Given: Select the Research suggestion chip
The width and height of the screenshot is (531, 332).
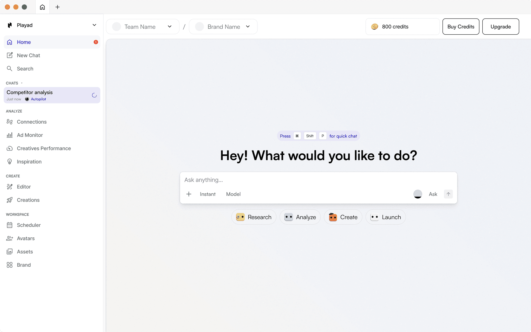Looking at the screenshot, I should click(x=254, y=217).
